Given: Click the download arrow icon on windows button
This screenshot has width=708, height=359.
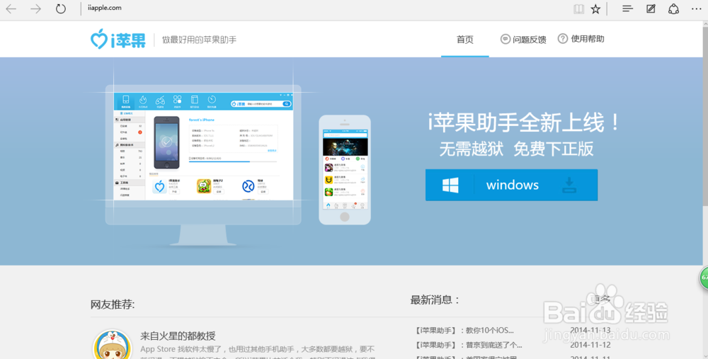Looking at the screenshot, I should (x=569, y=185).
